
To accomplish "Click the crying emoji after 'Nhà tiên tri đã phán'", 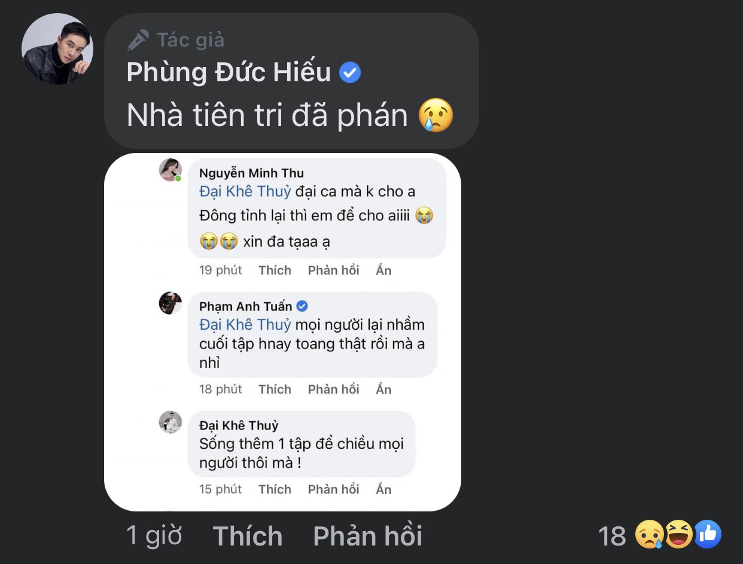I will click(x=436, y=115).
